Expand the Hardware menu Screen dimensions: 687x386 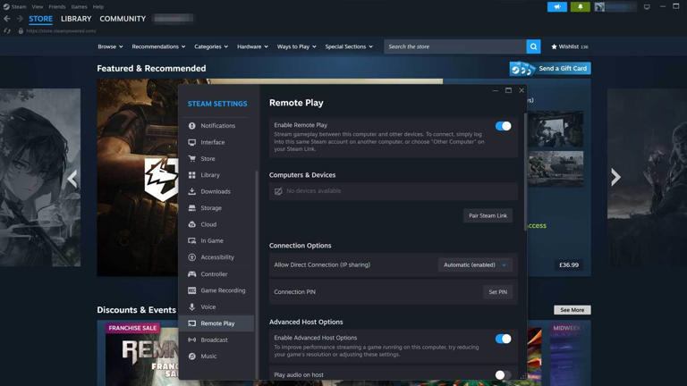coord(252,46)
